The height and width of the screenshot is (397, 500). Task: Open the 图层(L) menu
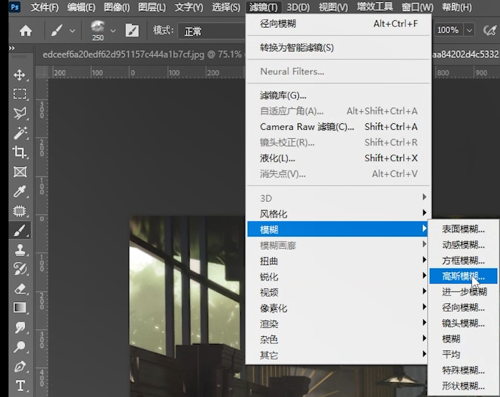[152, 7]
